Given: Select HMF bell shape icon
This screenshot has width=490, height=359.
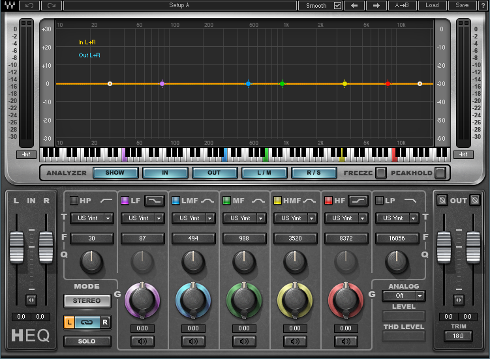Looking at the screenshot, I should click(x=309, y=201).
